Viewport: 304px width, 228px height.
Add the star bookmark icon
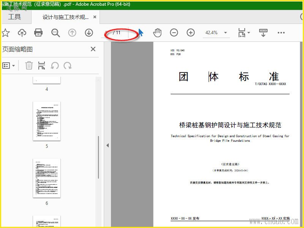6,33
